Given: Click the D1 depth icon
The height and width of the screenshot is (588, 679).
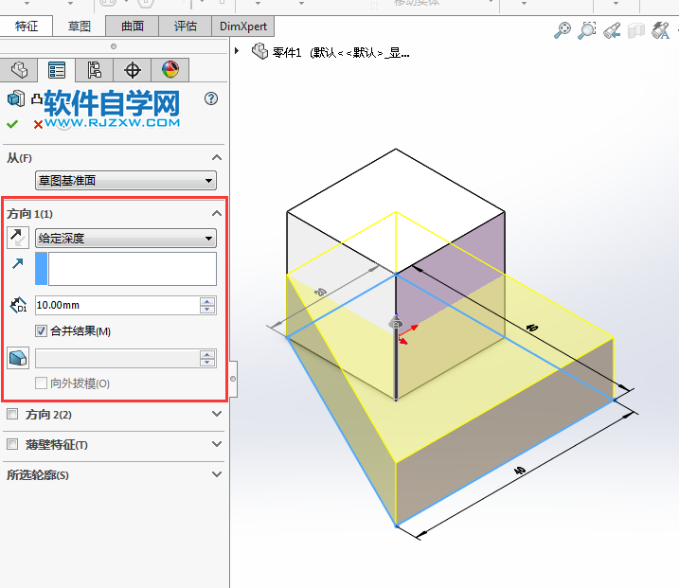Looking at the screenshot, I should (18, 305).
